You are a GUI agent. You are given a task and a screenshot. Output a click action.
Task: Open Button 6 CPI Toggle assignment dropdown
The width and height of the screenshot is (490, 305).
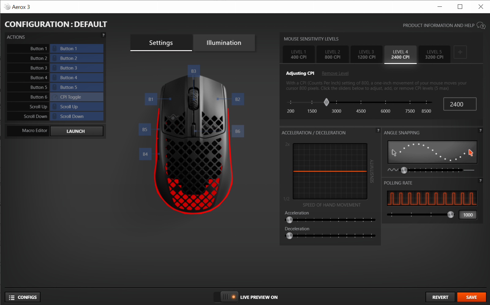pos(77,97)
